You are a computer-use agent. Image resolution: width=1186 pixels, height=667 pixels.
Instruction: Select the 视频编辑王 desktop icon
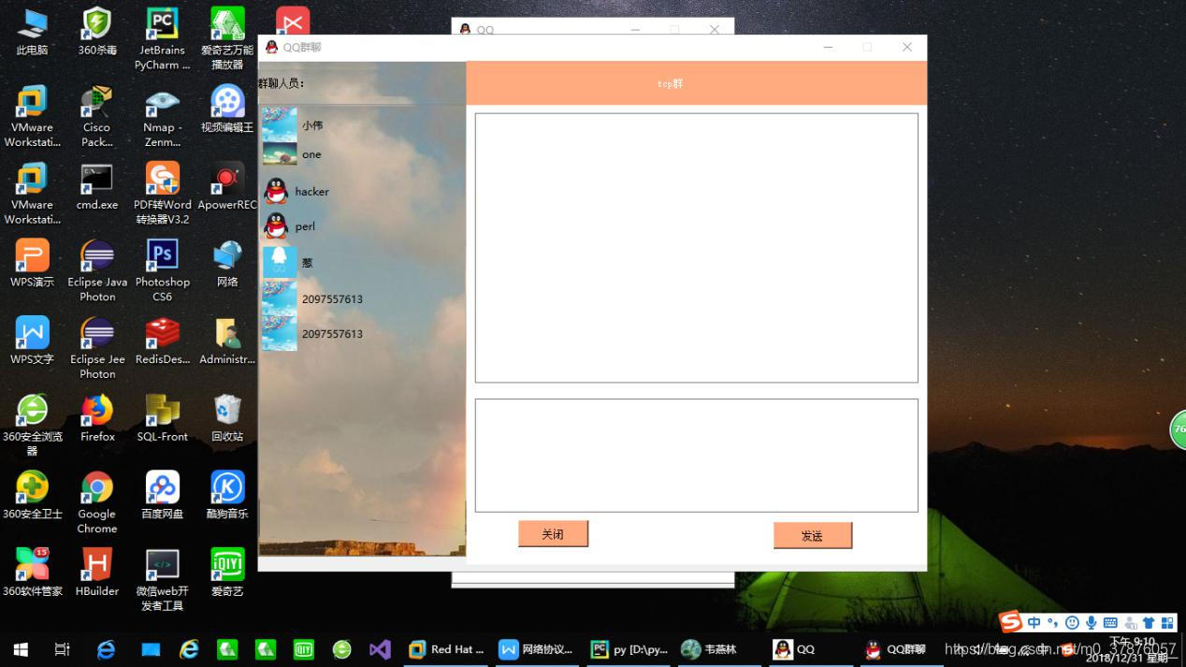point(227,109)
